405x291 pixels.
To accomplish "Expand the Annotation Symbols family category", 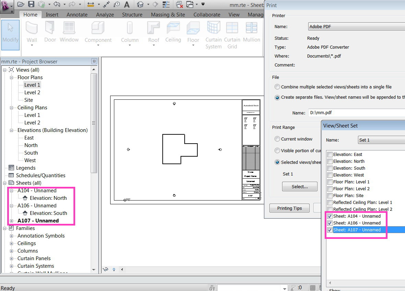I will click(x=11, y=235).
